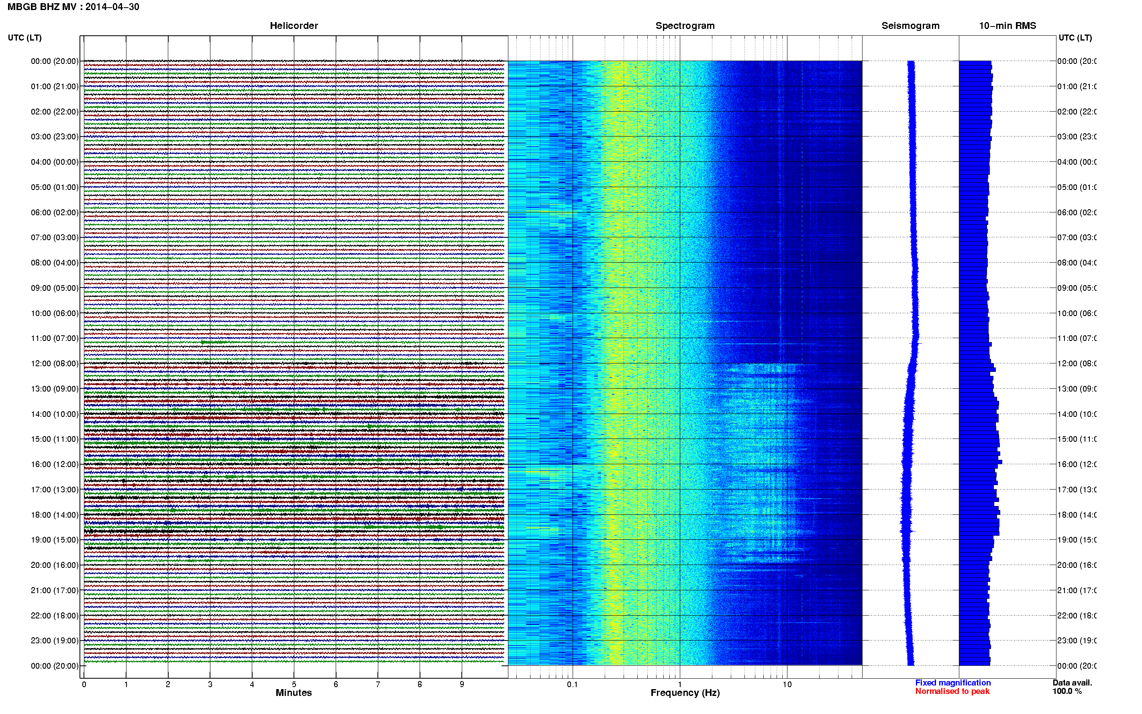Click the left 10:00 (06:00) time label
The image size is (1142, 714).
[x=55, y=313]
